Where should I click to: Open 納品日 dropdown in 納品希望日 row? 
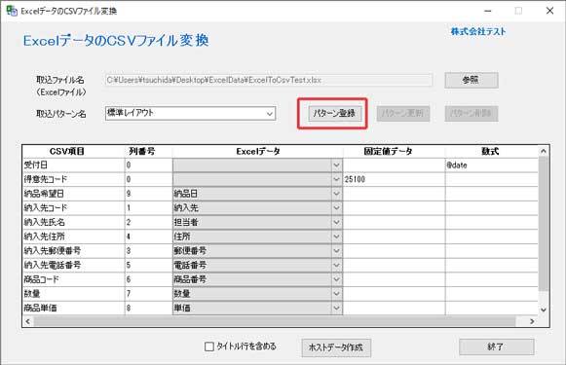tap(336, 194)
